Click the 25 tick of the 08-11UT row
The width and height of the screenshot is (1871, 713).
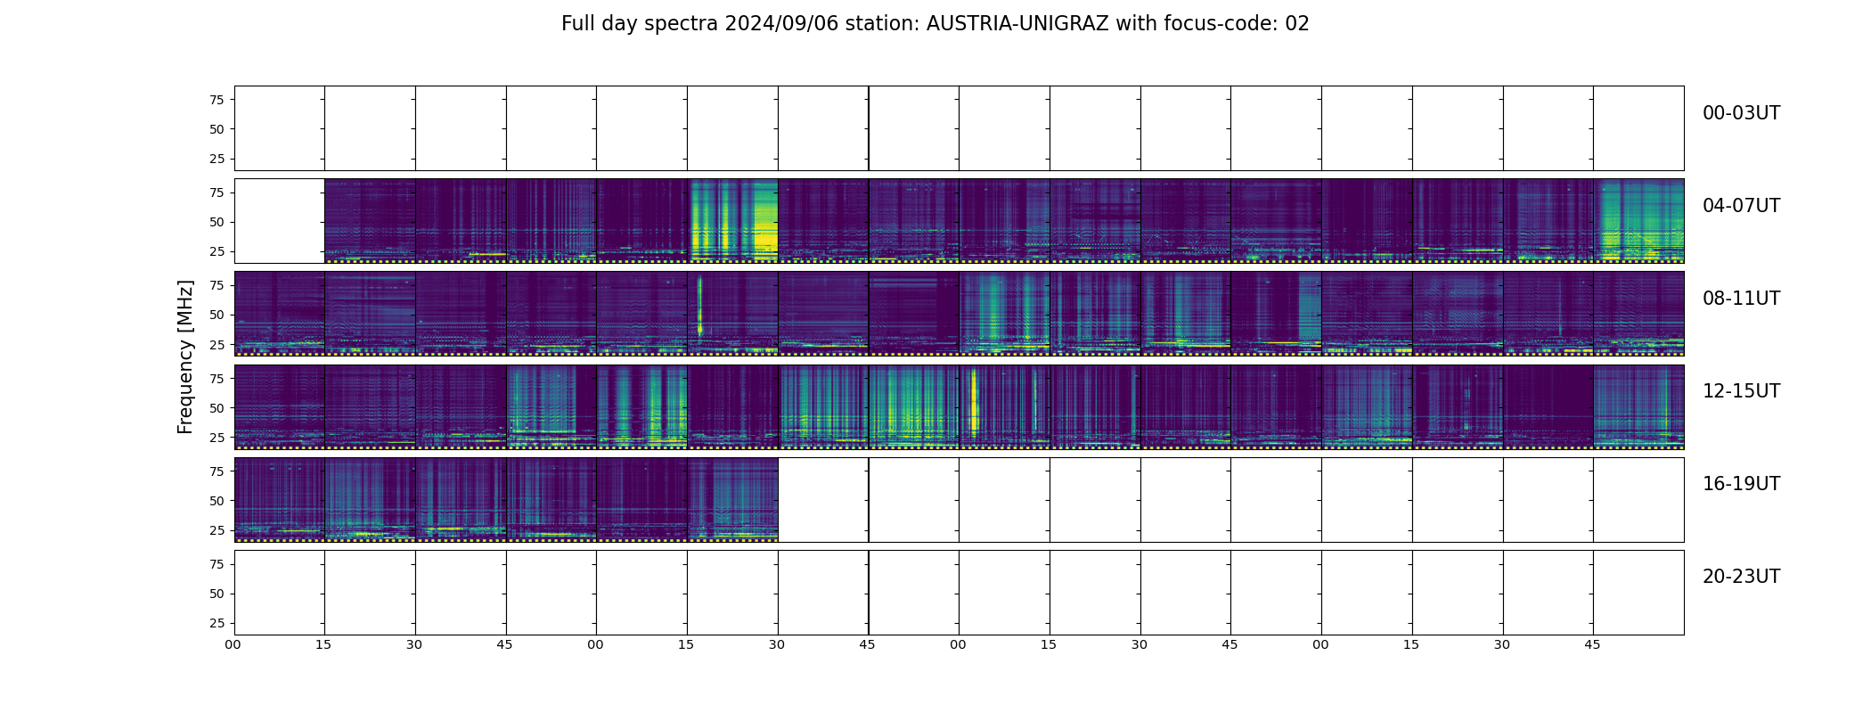click(217, 344)
